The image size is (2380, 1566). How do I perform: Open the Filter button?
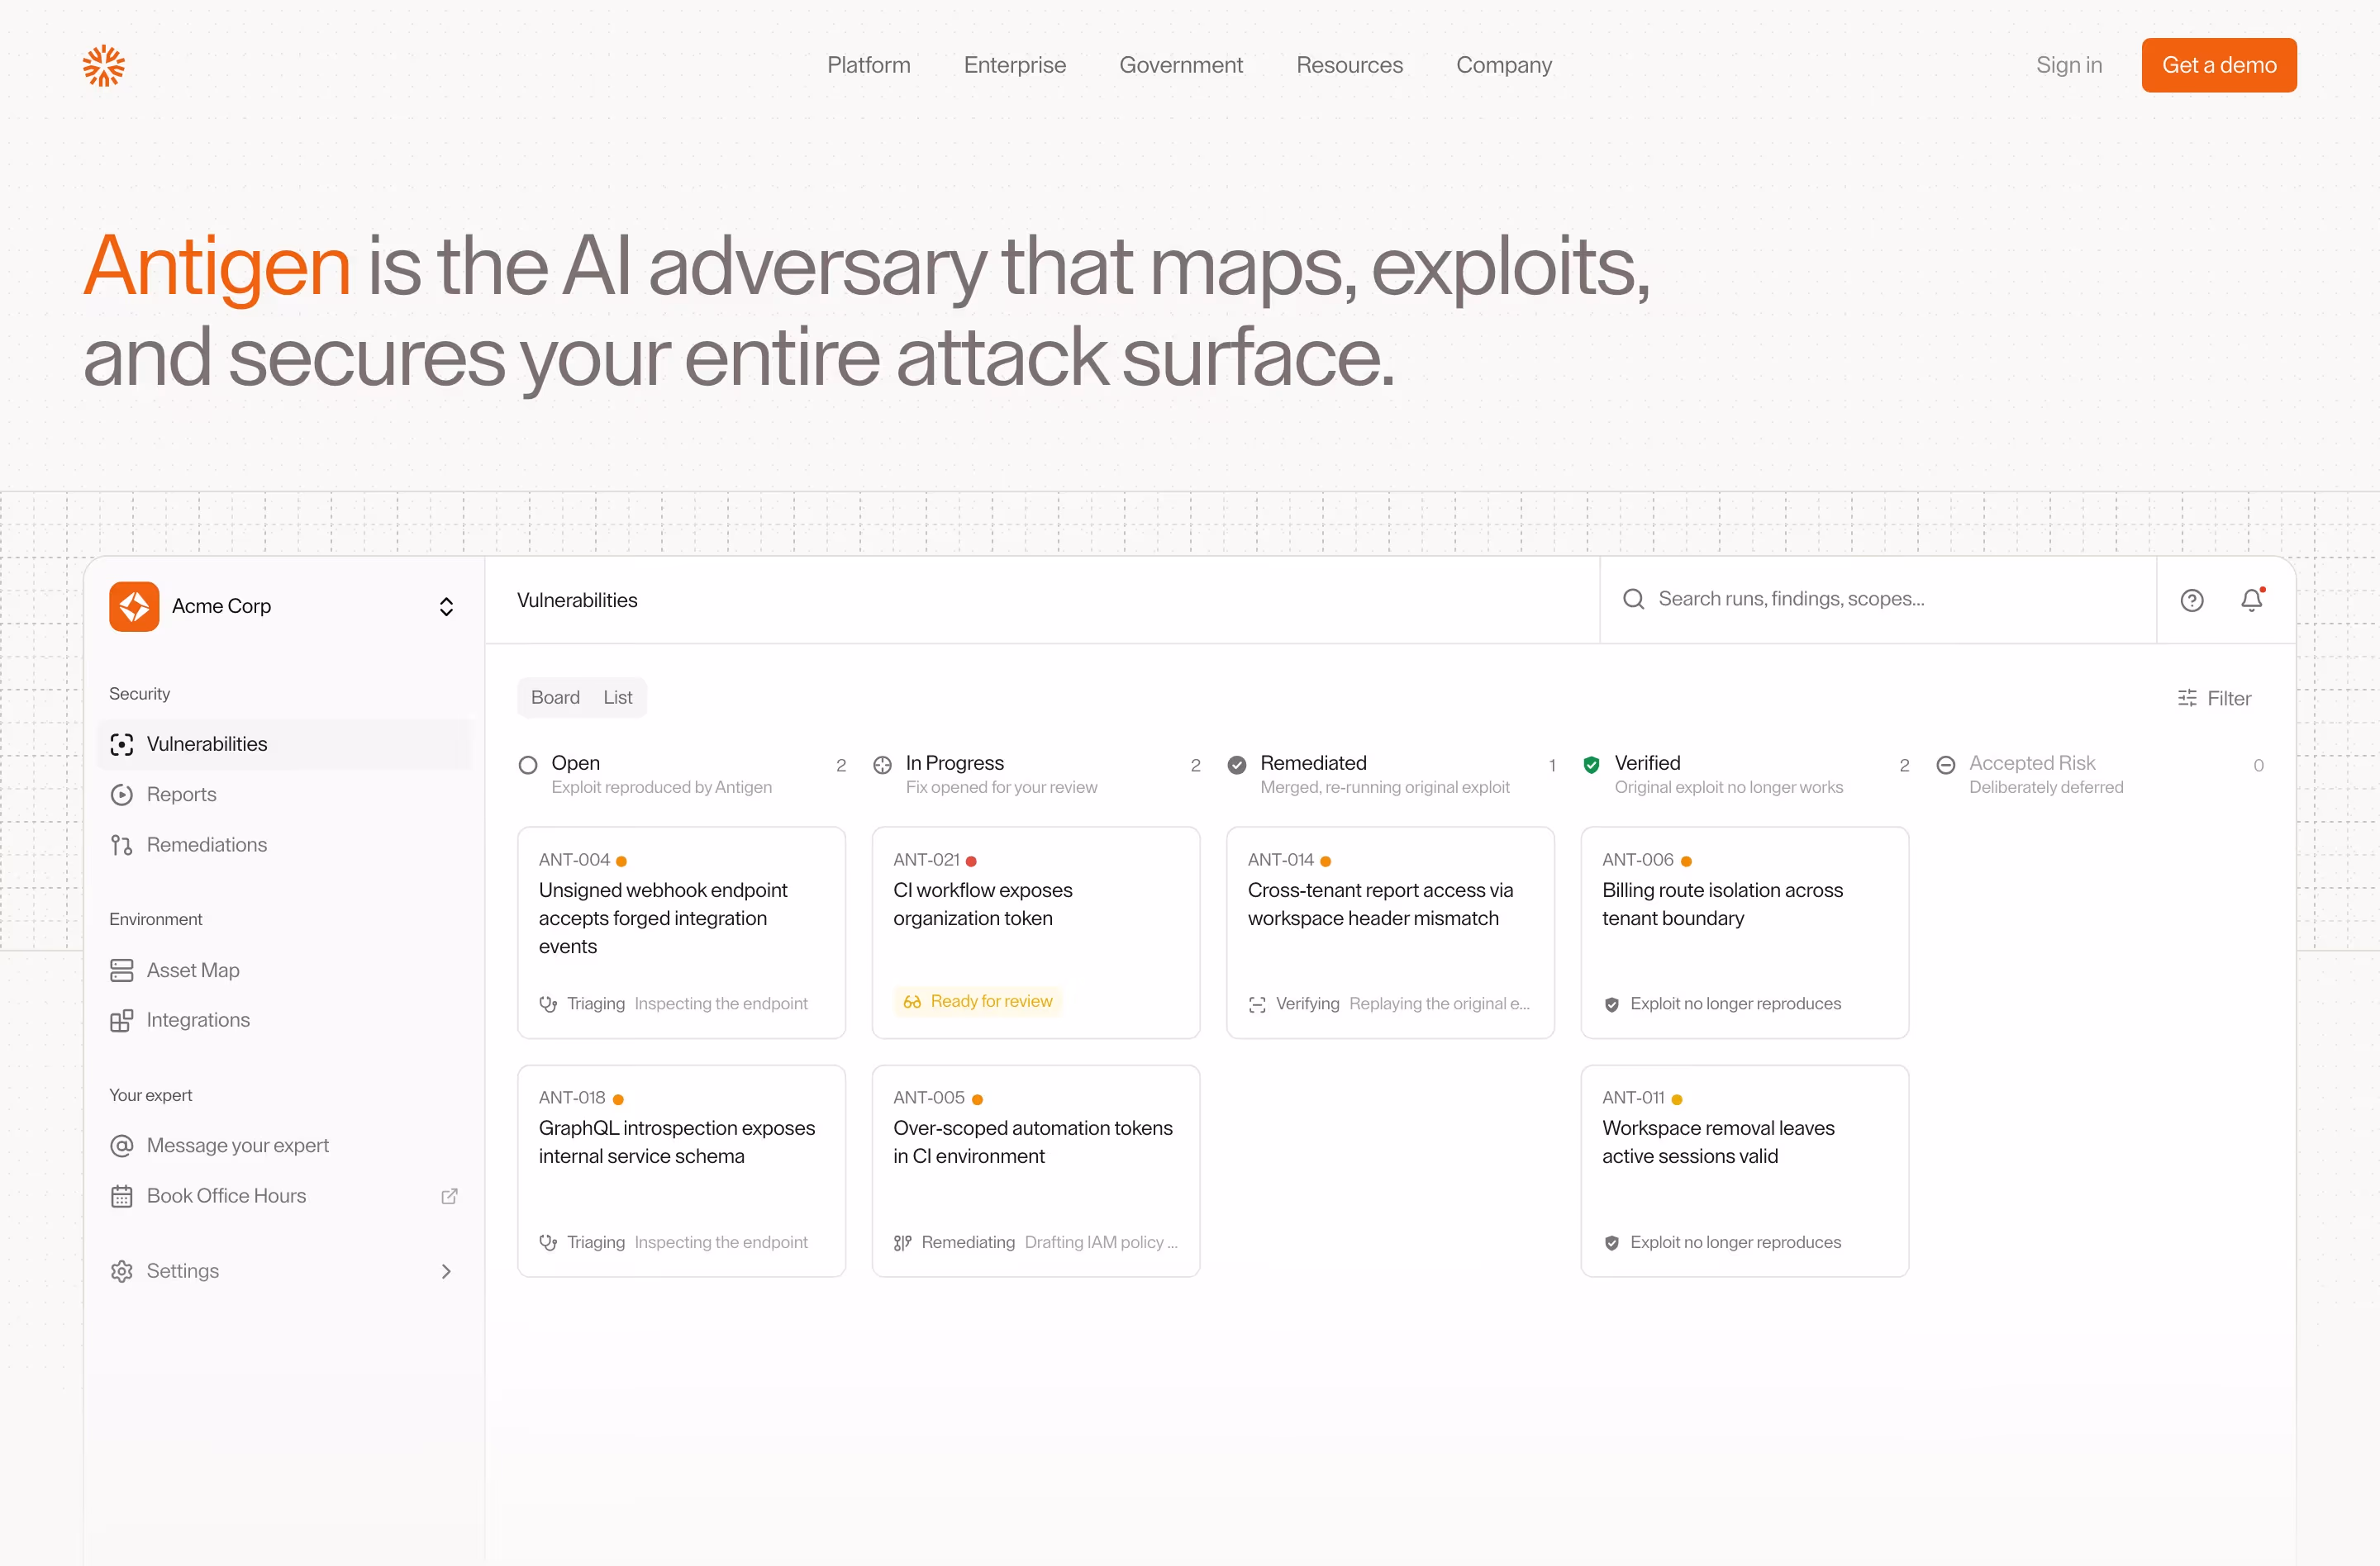[2214, 699]
